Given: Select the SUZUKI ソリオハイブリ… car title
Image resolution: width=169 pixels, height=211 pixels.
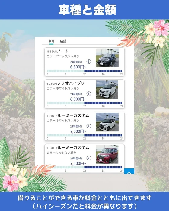Looking at the screenshot, I should (68, 83).
